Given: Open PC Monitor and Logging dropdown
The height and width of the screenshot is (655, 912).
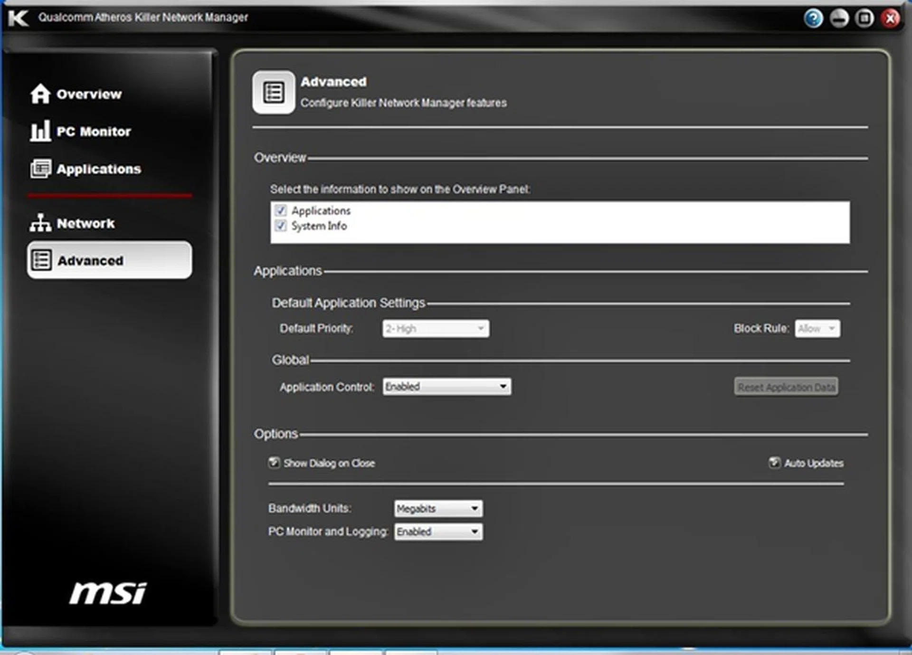Looking at the screenshot, I should [x=438, y=532].
